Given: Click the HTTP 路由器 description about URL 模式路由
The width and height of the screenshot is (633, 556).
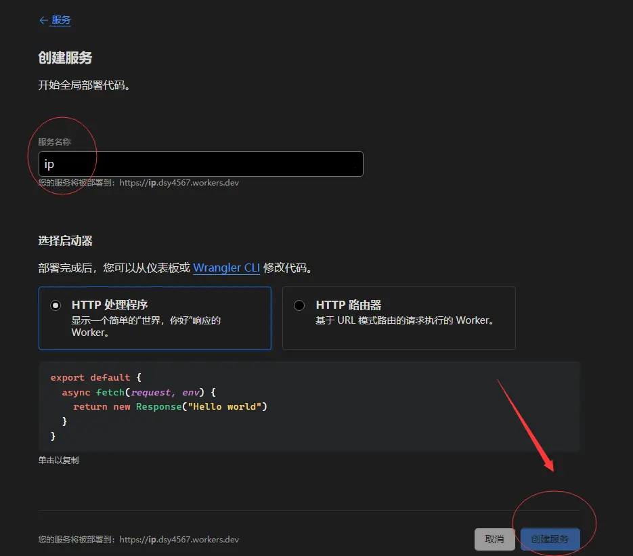Looking at the screenshot, I should (404, 320).
